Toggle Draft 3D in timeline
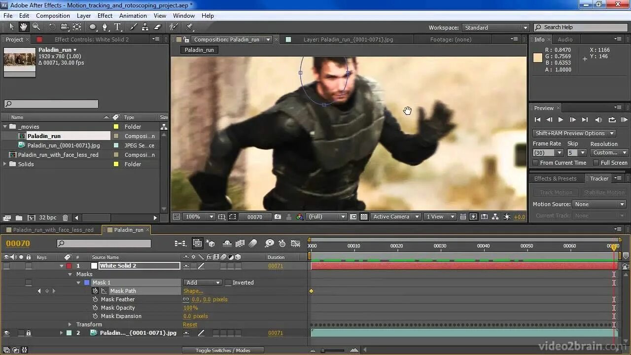Viewport: 631px width, 355px height. (211, 243)
